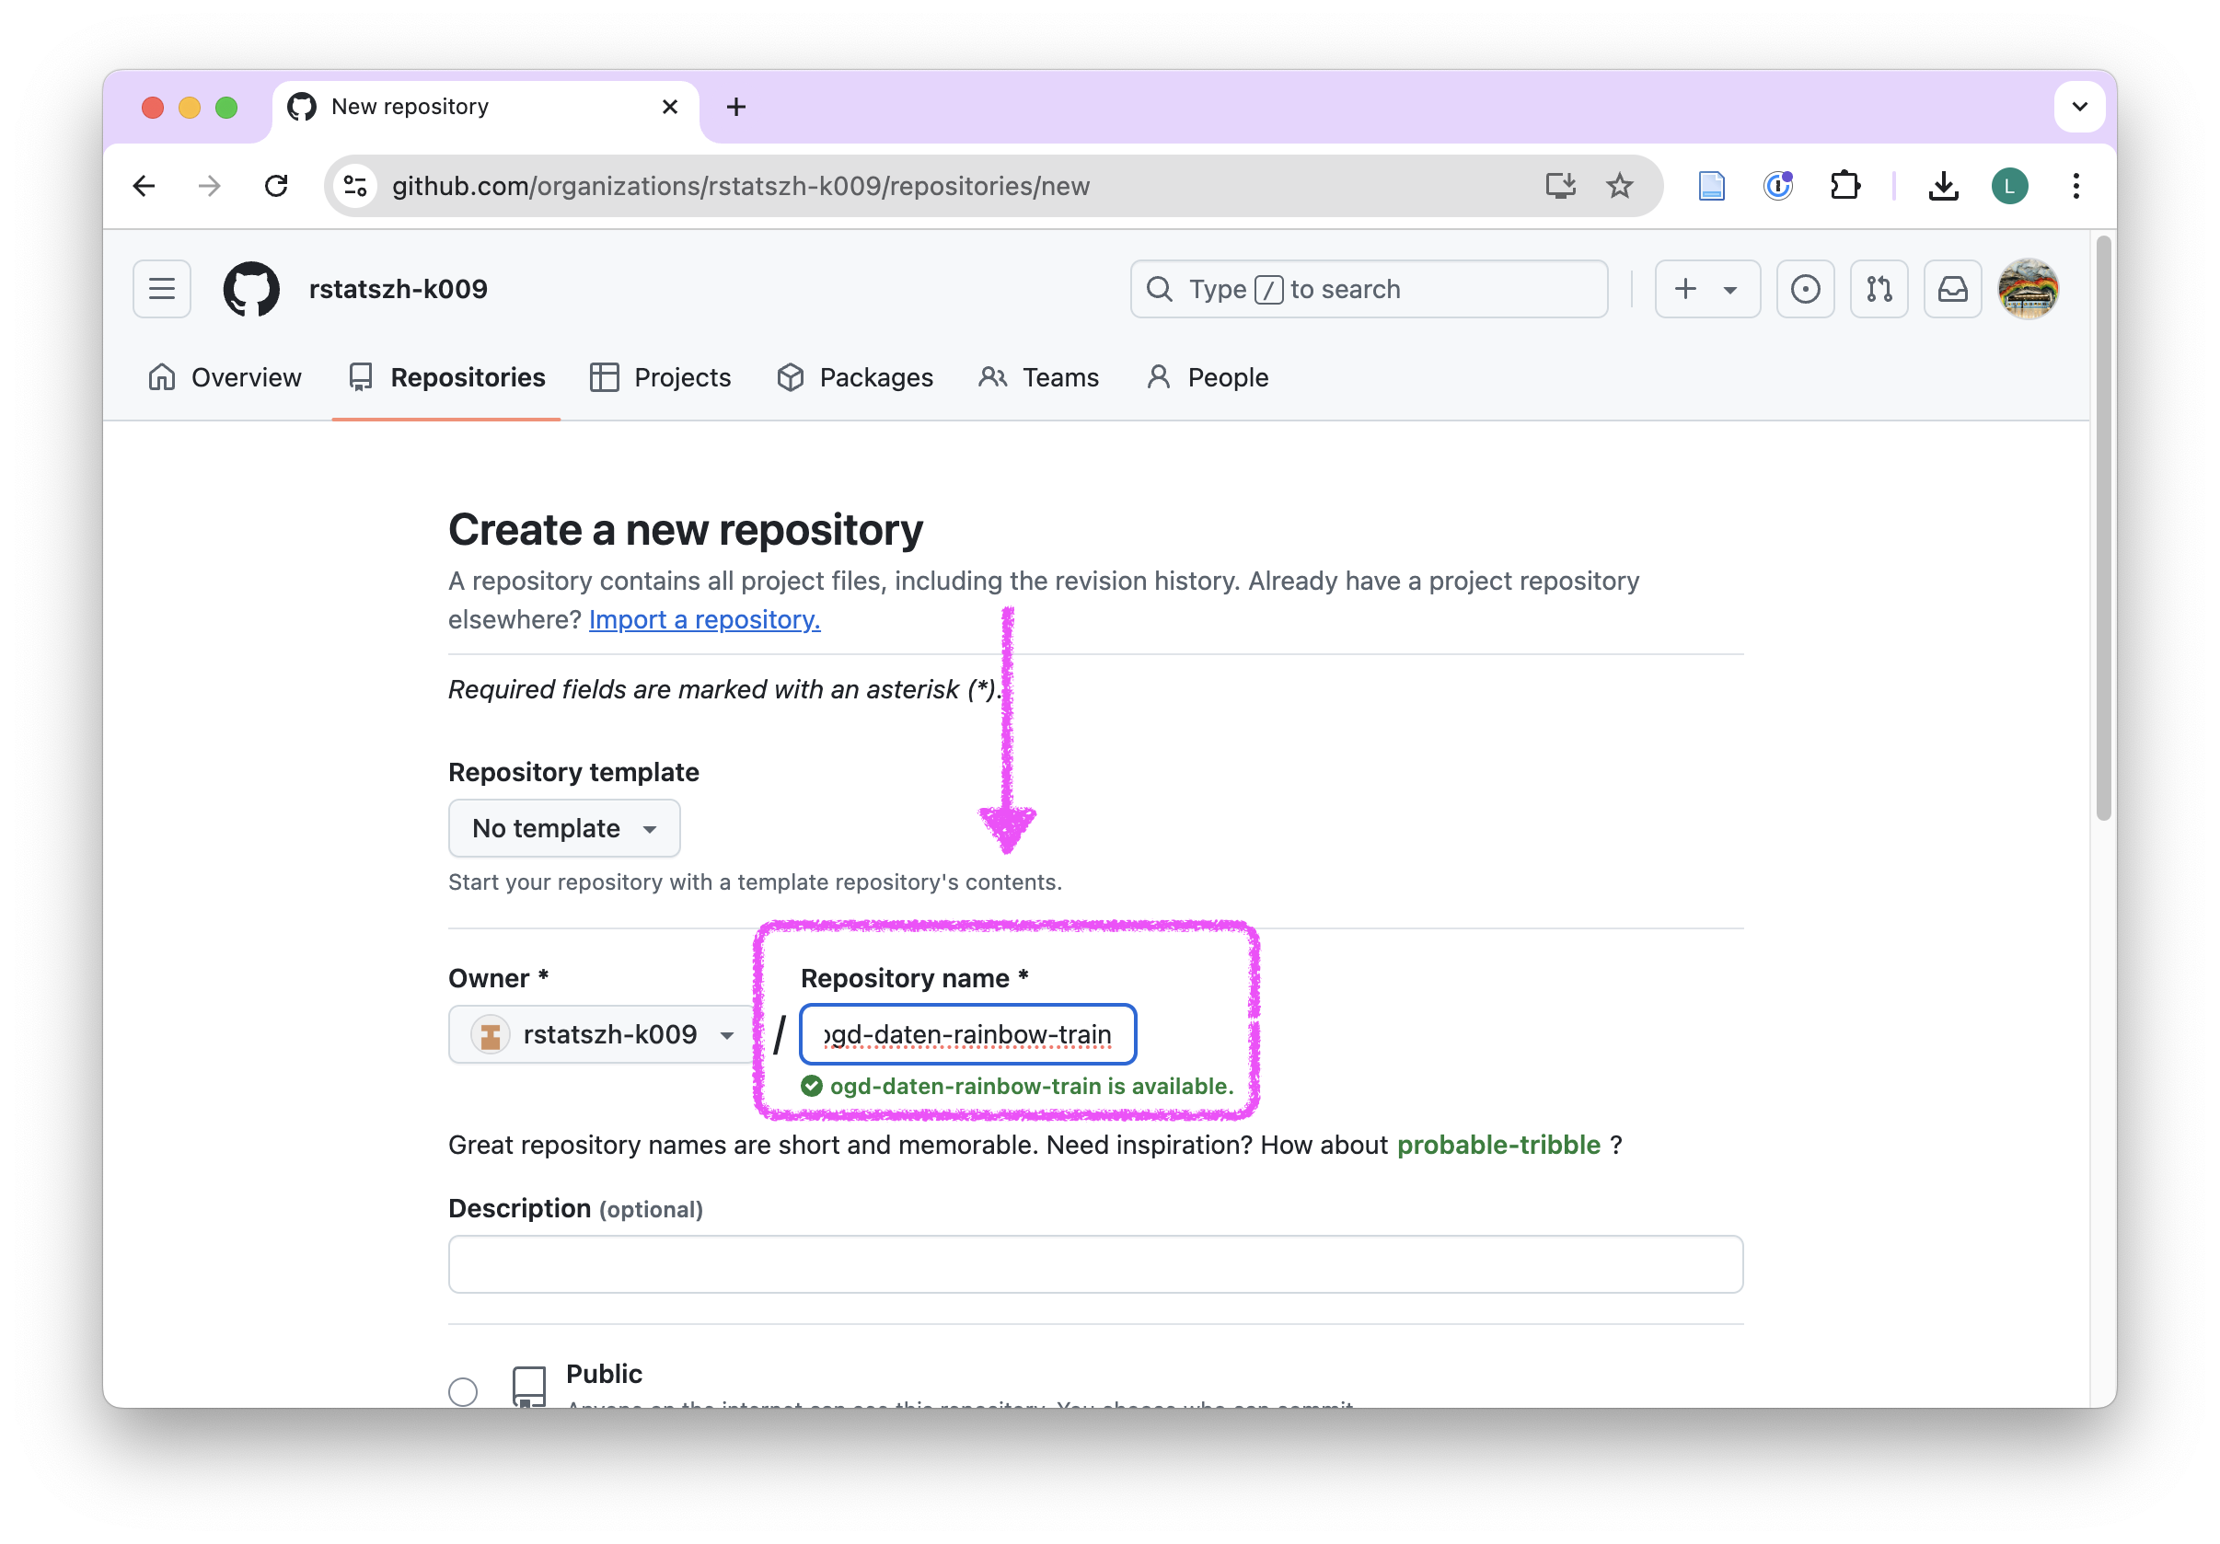
Task: Select the New repository browser tab
Action: tap(485, 109)
